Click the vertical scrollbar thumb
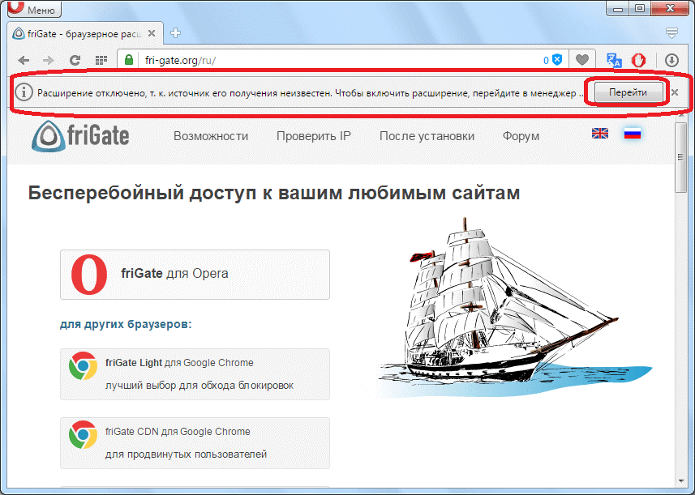 pos(680,158)
